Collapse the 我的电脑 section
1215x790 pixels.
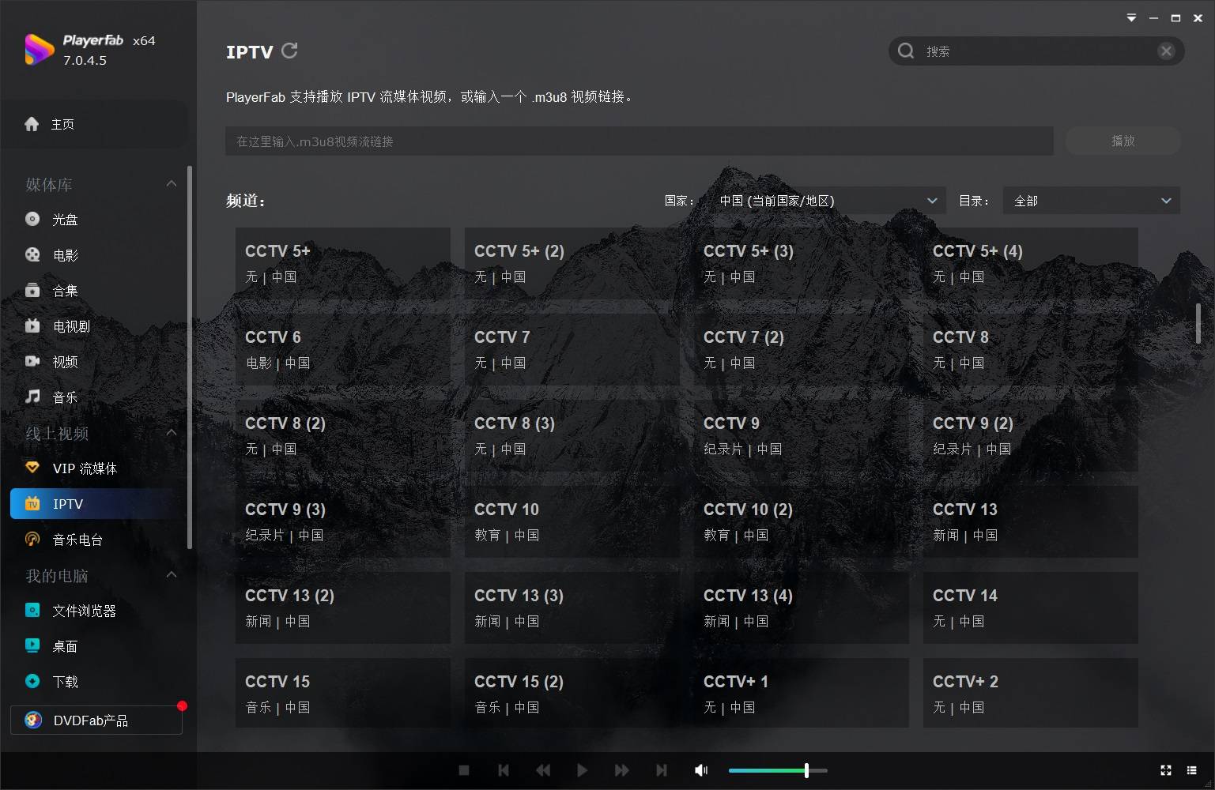[172, 574]
